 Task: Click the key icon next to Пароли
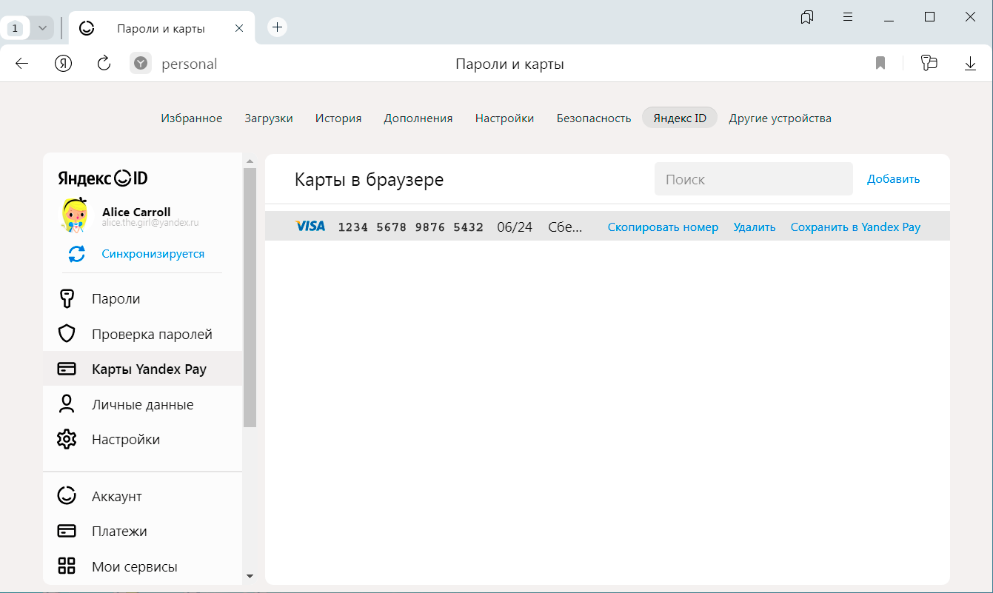click(67, 299)
